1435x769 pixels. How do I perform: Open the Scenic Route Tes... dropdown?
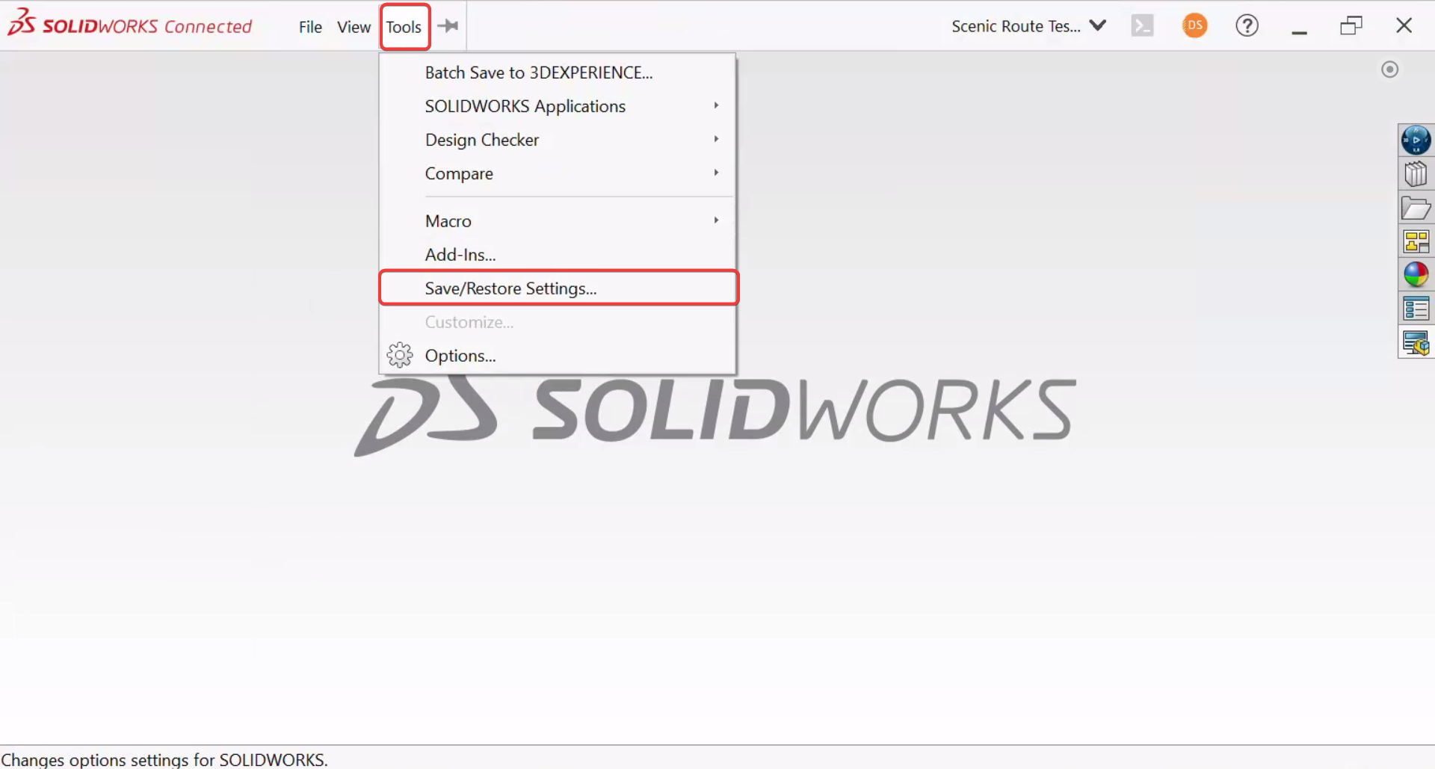(x=1028, y=26)
